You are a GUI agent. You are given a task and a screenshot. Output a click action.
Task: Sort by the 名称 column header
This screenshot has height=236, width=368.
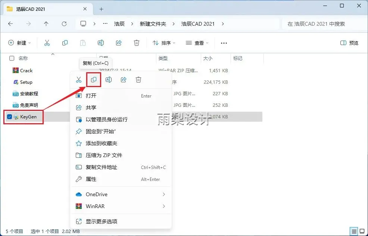pyautogui.click(x=23, y=58)
